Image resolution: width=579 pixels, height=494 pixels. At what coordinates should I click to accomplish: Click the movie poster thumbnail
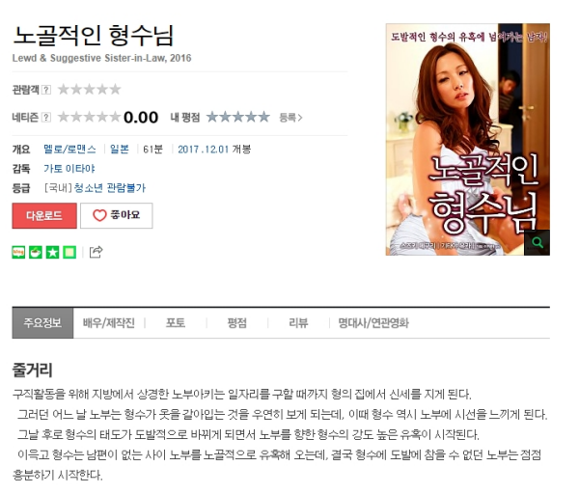[468, 139]
